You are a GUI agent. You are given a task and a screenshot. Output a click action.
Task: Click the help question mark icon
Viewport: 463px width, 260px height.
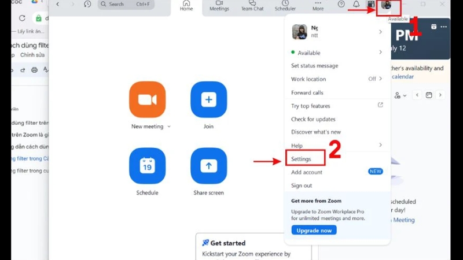click(341, 5)
